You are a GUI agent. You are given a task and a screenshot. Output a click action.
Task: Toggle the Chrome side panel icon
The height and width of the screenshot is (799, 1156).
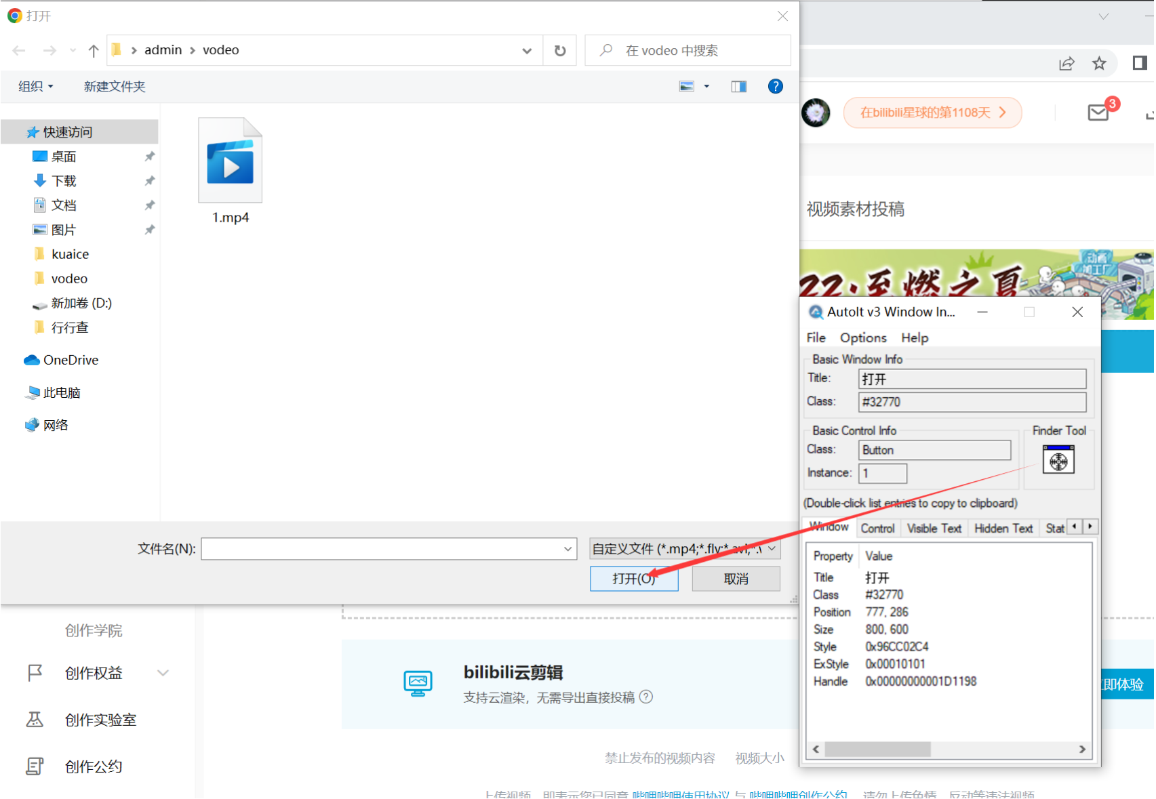click(x=1140, y=63)
